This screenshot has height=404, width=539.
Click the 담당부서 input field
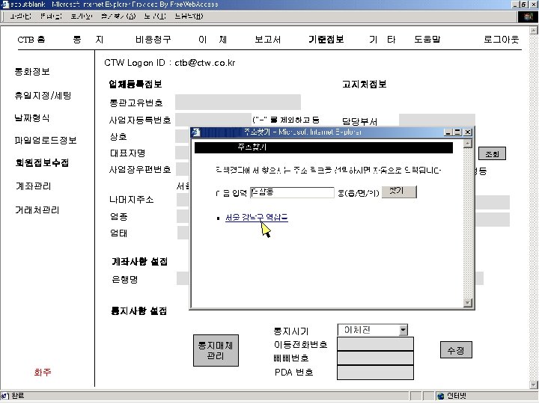click(x=437, y=120)
